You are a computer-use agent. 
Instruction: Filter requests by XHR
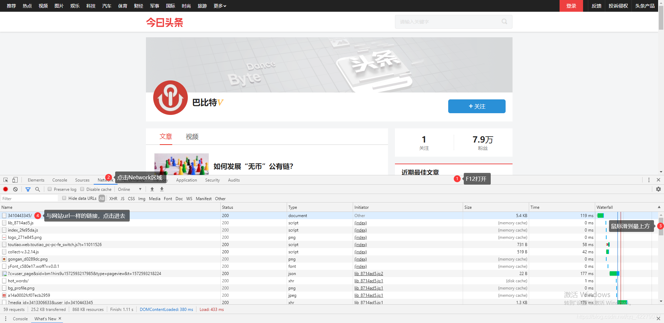point(113,199)
